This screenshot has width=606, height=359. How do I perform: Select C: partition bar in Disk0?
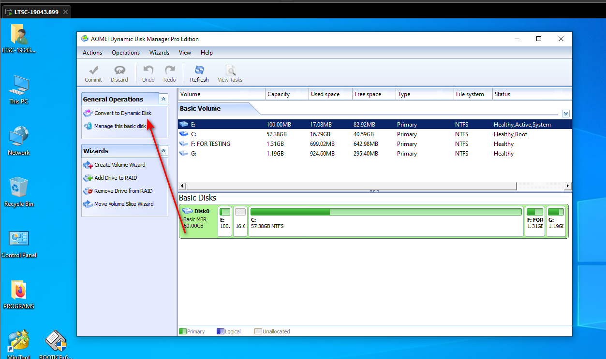[x=386, y=221]
